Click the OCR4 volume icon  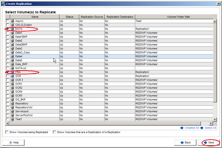point(13,92)
